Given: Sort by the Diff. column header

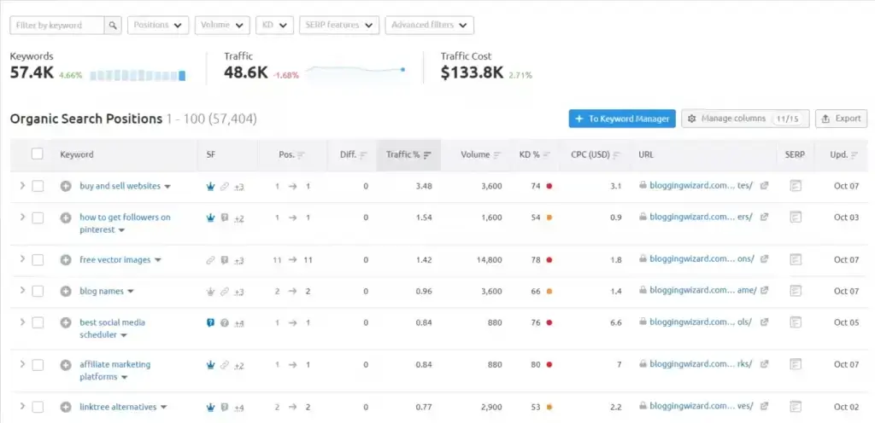Looking at the screenshot, I should (353, 154).
